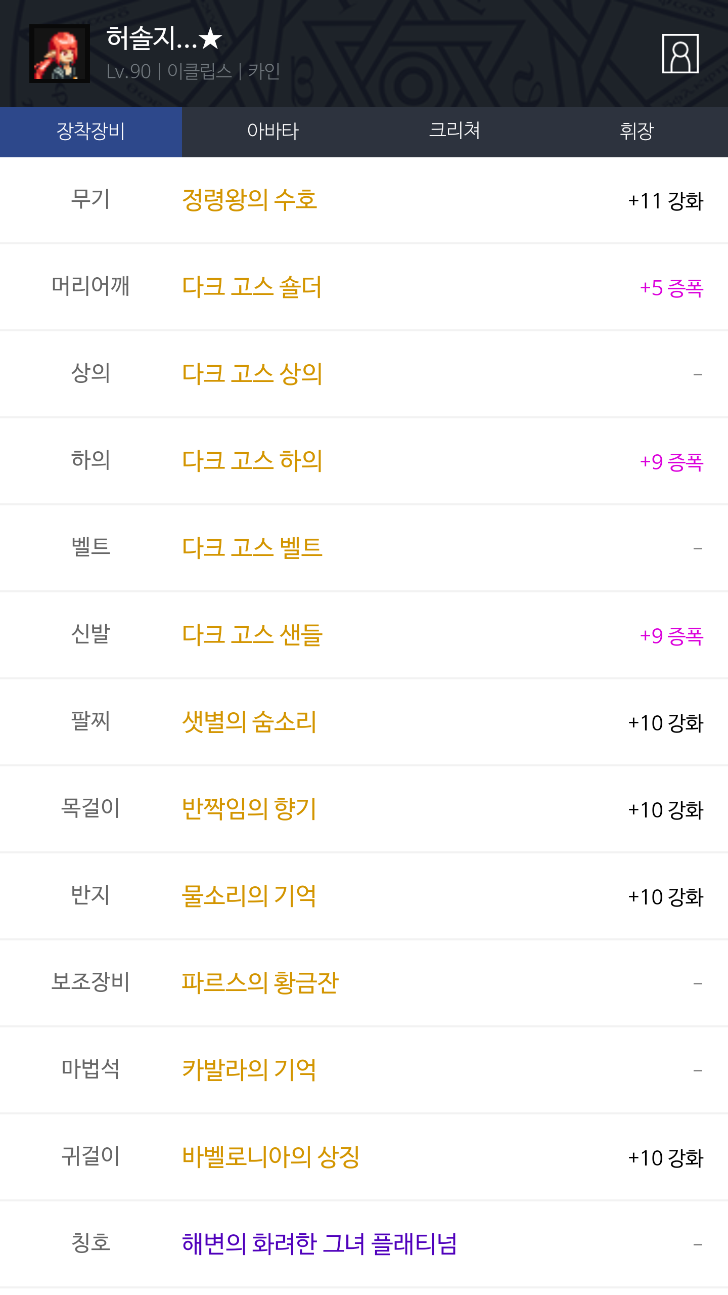View sub-equipment 파르스의 황금잔
The width and height of the screenshot is (728, 1295).
click(x=260, y=983)
